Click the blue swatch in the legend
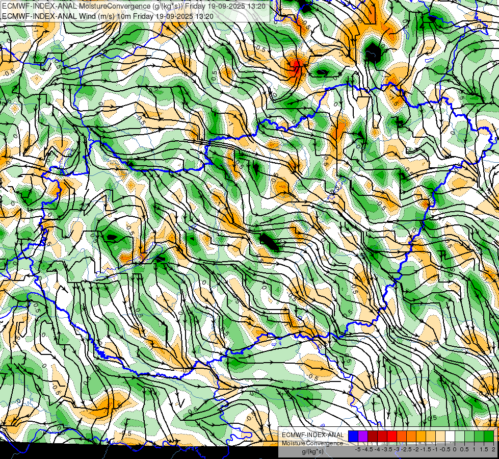This screenshot has height=459, width=499. point(353,436)
